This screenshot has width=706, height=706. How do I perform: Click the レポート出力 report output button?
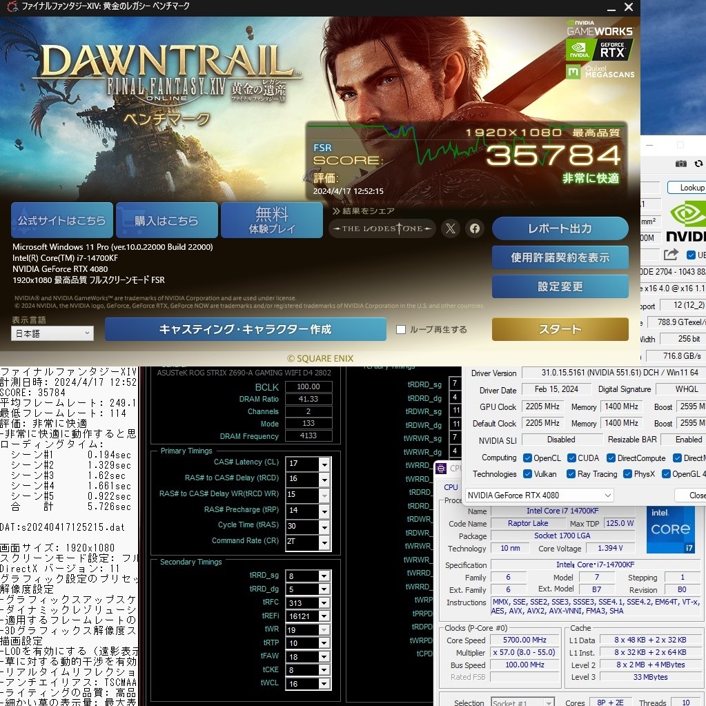click(560, 228)
